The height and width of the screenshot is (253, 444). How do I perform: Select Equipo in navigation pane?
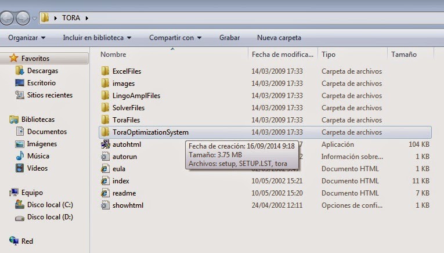tap(32, 193)
